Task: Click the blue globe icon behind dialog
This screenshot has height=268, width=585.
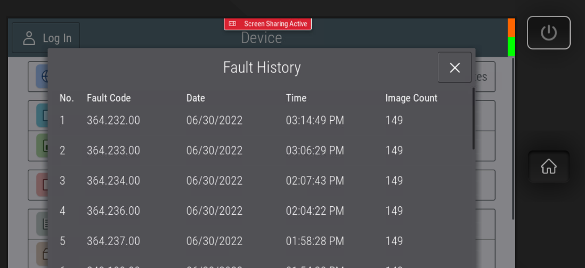Action: click(x=42, y=77)
